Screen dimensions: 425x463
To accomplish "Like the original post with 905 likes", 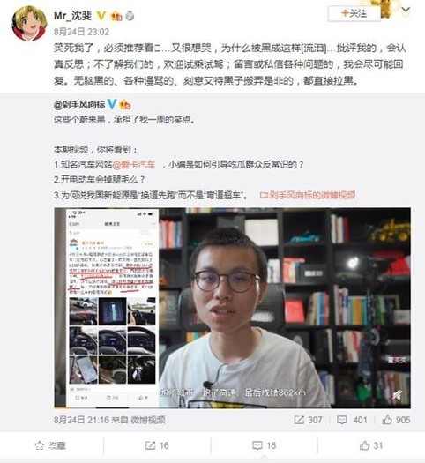I will [x=397, y=420].
